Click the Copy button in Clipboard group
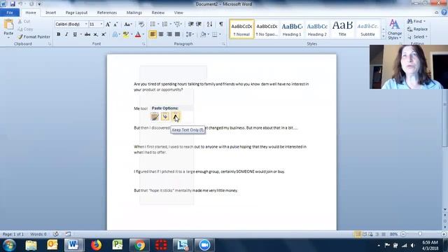 25,29
